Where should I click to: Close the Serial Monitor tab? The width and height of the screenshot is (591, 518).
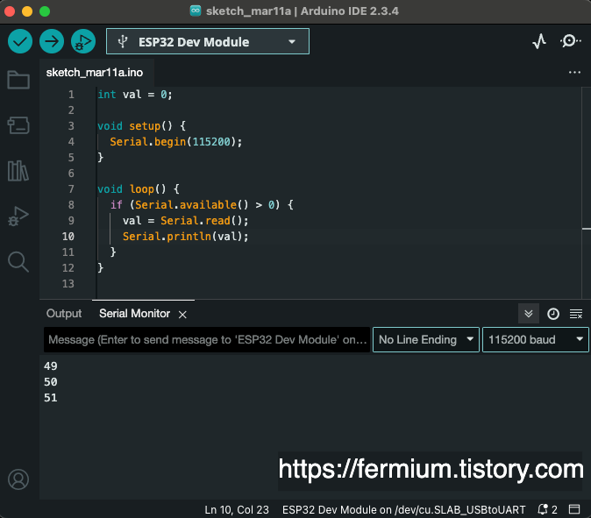pyautogui.click(x=182, y=315)
